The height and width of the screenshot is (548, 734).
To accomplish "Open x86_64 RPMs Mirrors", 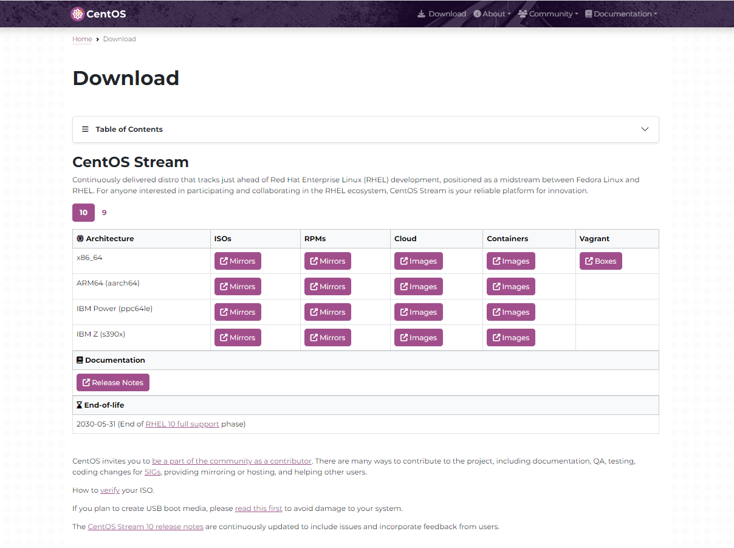I will click(328, 261).
